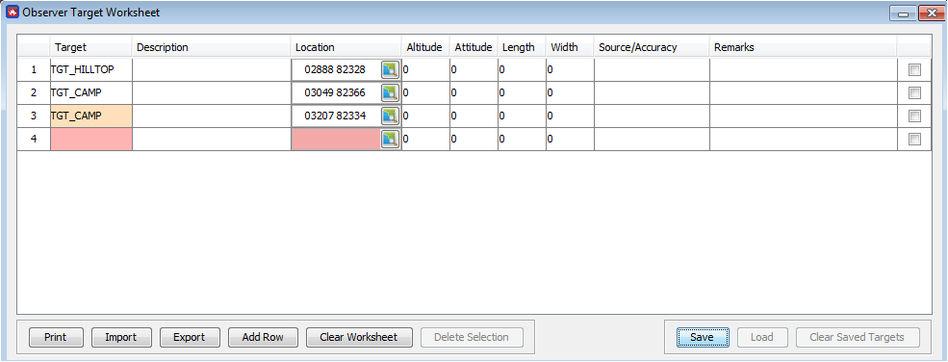
Task: Select row number 1 header
Action: tap(34, 70)
